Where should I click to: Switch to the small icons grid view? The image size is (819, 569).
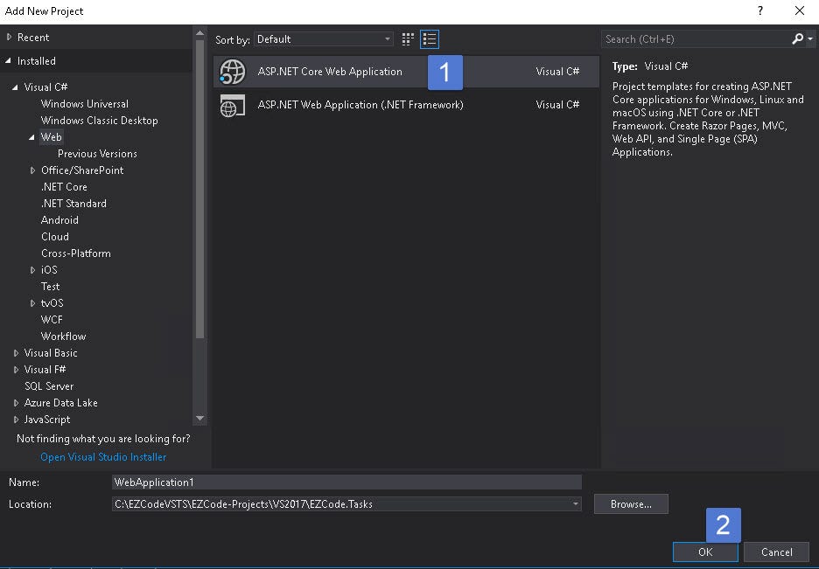coord(408,39)
